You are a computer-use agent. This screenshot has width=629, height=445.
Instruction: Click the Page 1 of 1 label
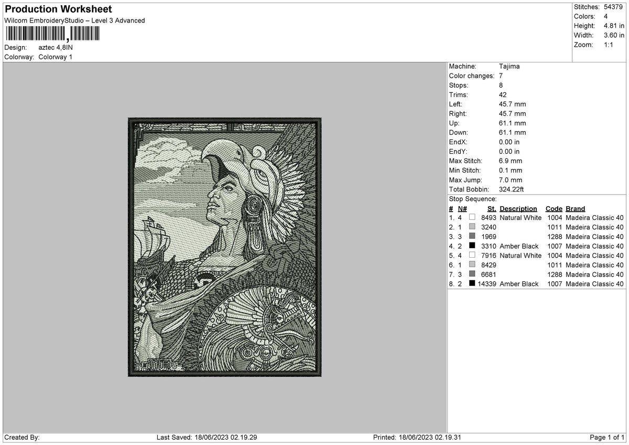pos(607,437)
